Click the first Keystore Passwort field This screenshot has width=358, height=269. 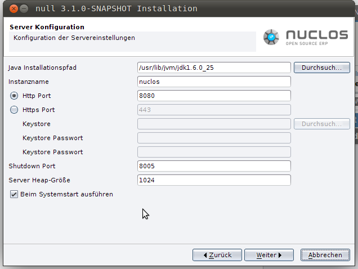pos(214,138)
